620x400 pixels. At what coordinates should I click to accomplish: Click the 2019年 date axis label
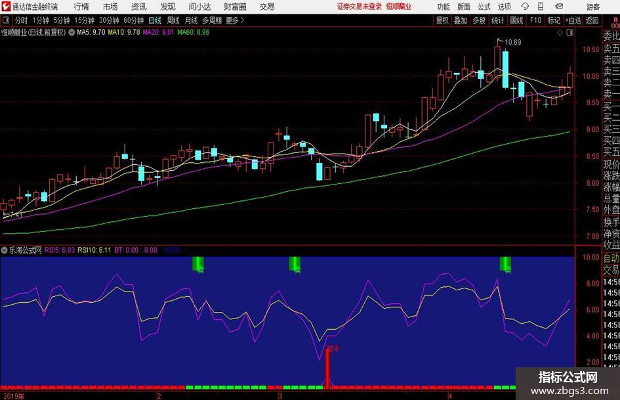pyautogui.click(x=13, y=396)
